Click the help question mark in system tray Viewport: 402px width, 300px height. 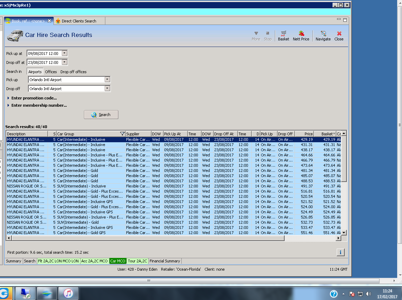[334, 294]
